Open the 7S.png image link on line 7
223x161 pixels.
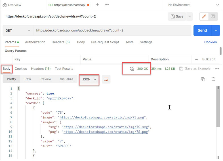tap(102, 118)
